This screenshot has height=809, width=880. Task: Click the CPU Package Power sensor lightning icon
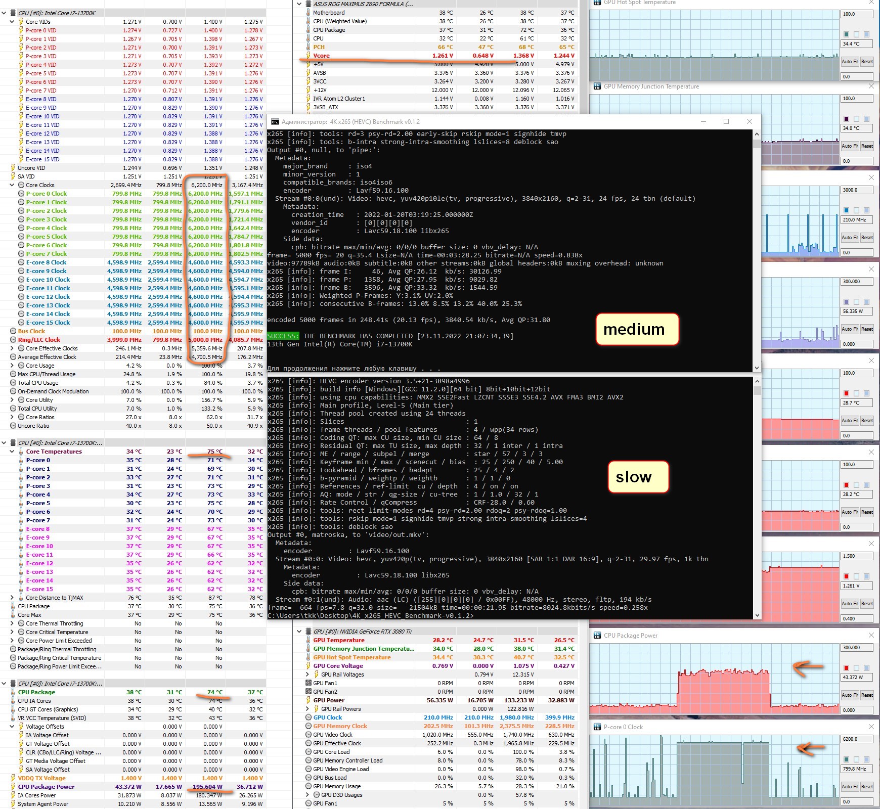coord(13,787)
